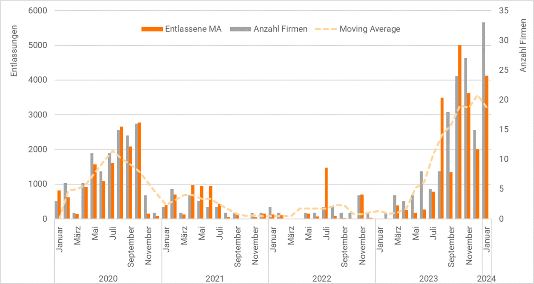534x284 pixels.
Task: Click the 'Mai' month label for 2021
Action: coord(202,233)
